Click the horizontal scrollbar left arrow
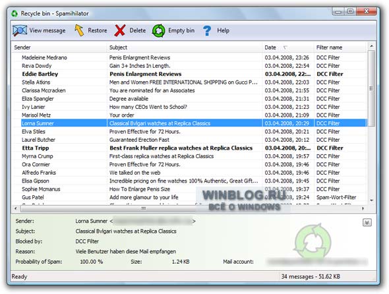389x294 pixels. pos(16,209)
